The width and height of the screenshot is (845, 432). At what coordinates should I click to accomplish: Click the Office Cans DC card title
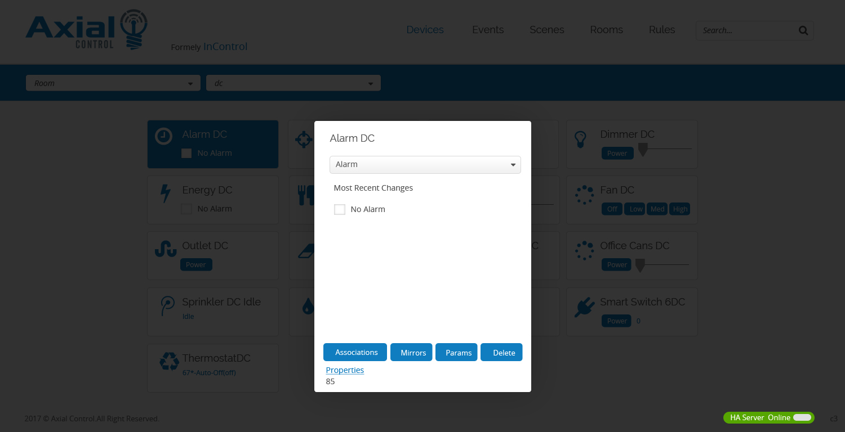pyautogui.click(x=635, y=246)
